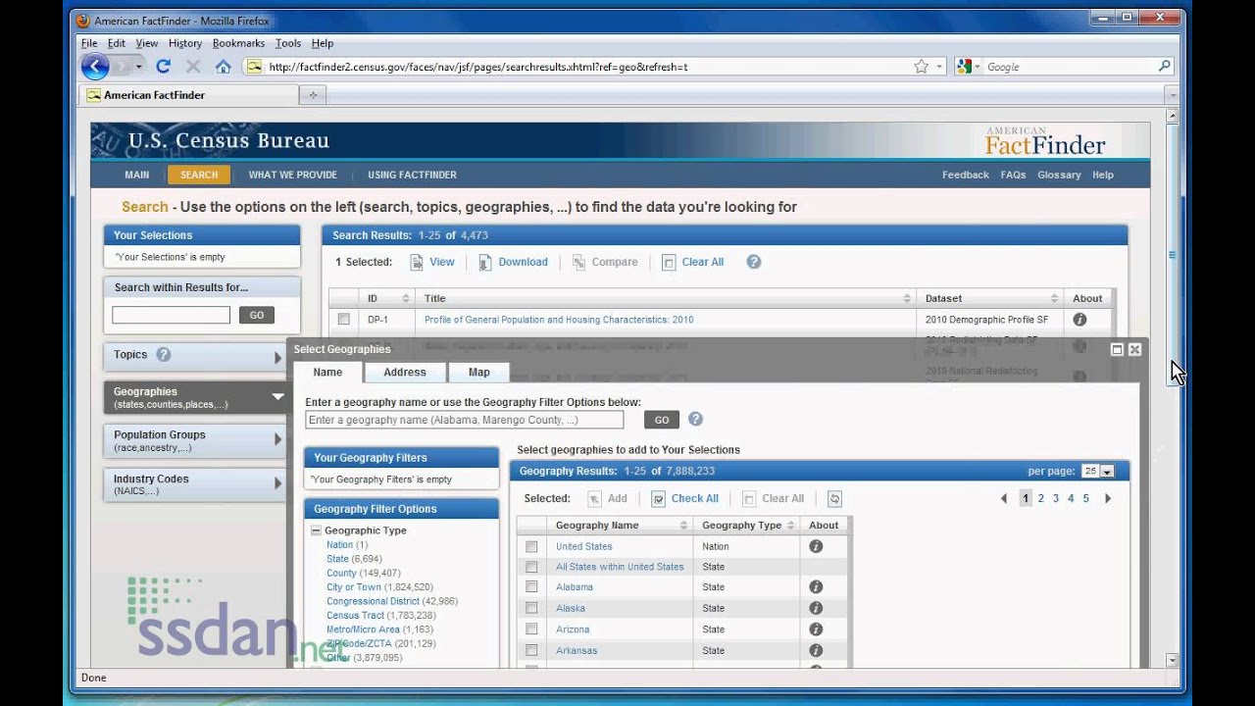Collapse the Geographic Type tree node
The image size is (1255, 706).
tap(316, 530)
